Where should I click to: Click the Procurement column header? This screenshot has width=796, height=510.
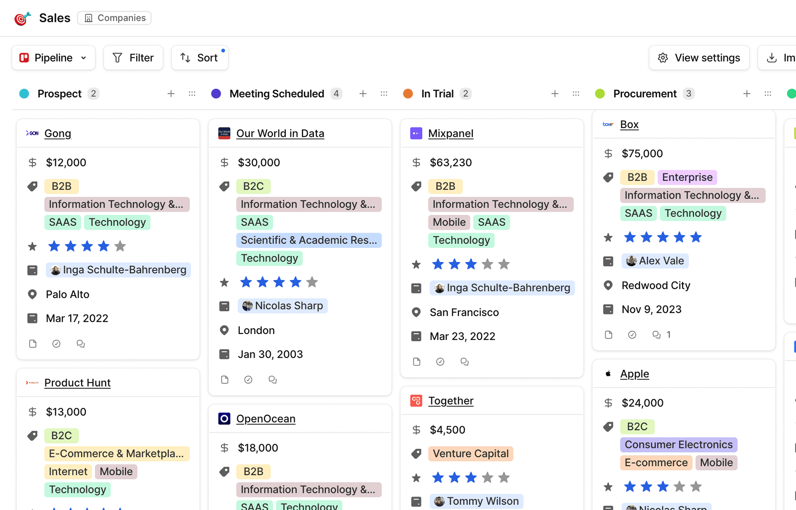(645, 93)
